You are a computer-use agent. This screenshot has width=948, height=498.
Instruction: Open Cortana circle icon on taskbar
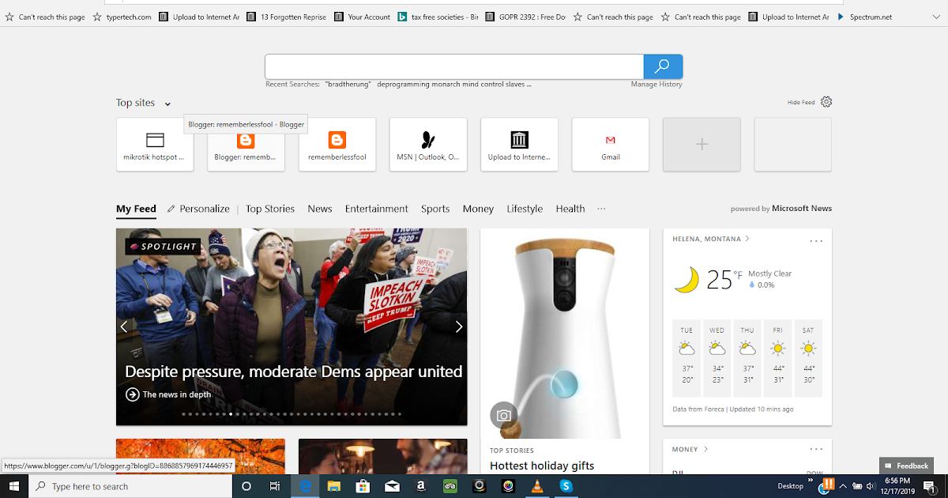(x=246, y=486)
